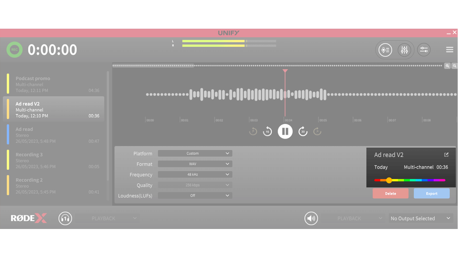Open the channel mixer faders icon
Screen dimensions: 458x258
click(x=405, y=50)
